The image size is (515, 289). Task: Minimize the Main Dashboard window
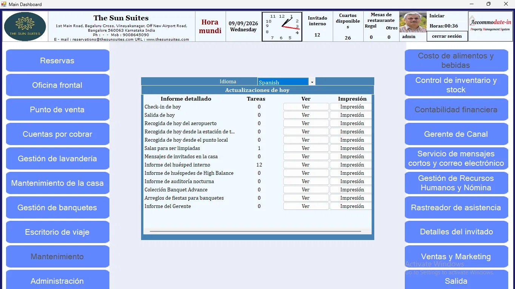click(472, 4)
